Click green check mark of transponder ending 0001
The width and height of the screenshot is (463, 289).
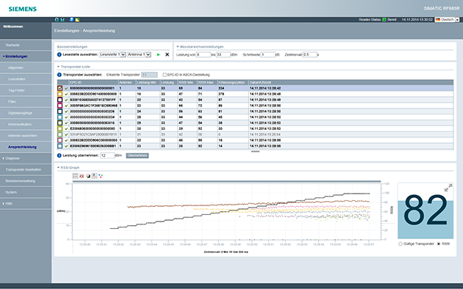(x=66, y=88)
